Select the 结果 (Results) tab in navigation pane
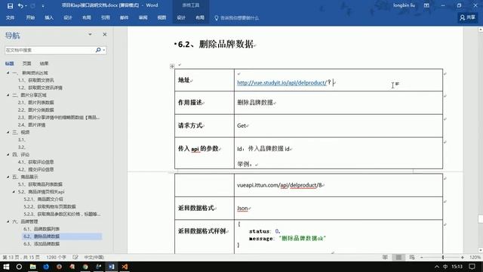 (44, 63)
